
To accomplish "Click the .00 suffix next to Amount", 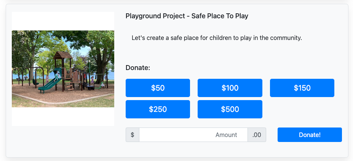I will [x=257, y=135].
